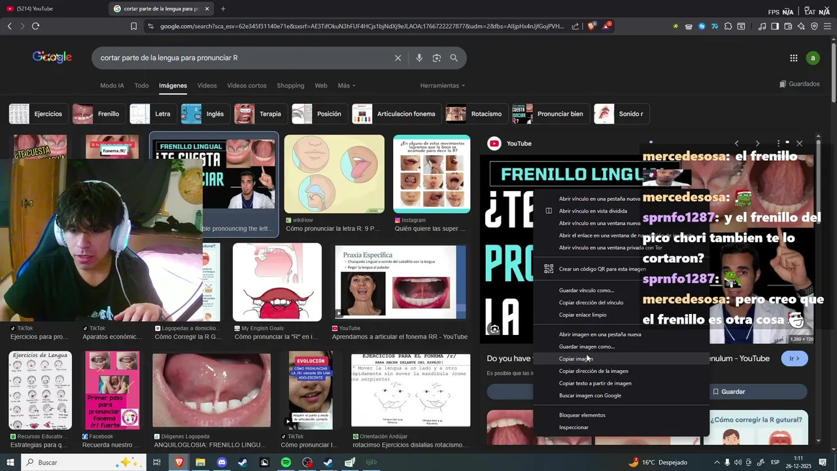This screenshot has width=837, height=471.
Task: Open Discord from the taskbar
Action: tap(222, 462)
